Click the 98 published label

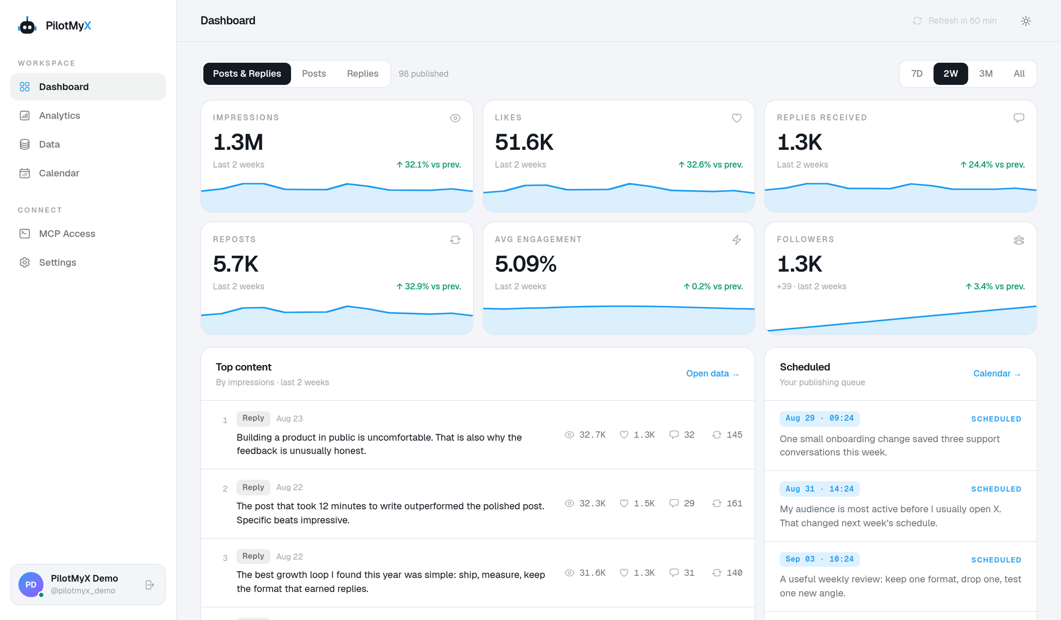tap(423, 73)
